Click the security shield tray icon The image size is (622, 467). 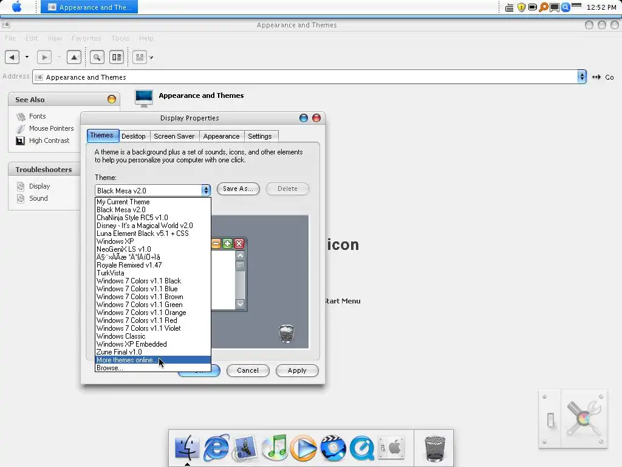(521, 7)
